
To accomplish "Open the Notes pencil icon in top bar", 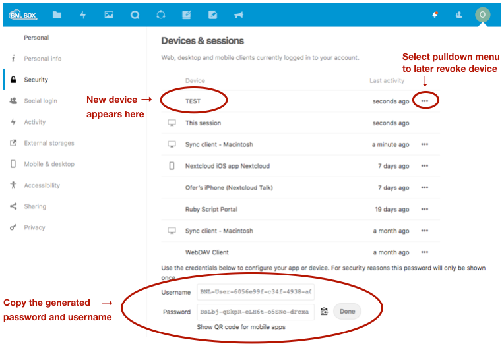I will point(187,14).
